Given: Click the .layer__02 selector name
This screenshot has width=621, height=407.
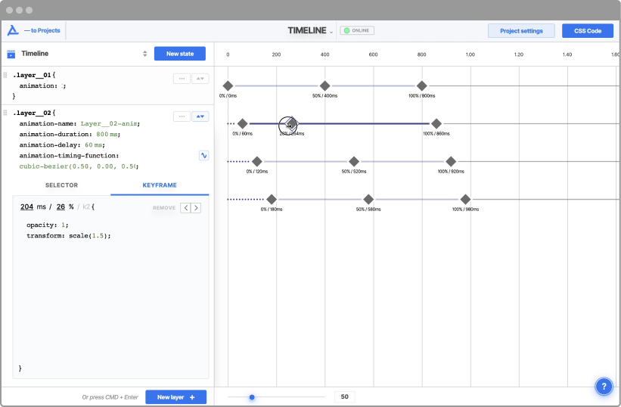Looking at the screenshot, I should pyautogui.click(x=32, y=113).
